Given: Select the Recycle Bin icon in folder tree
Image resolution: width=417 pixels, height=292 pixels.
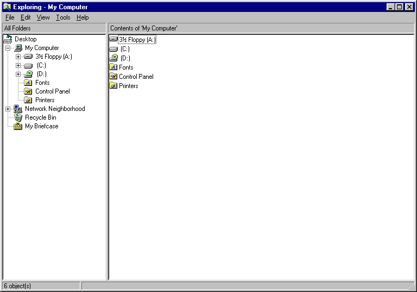Looking at the screenshot, I should (18, 117).
